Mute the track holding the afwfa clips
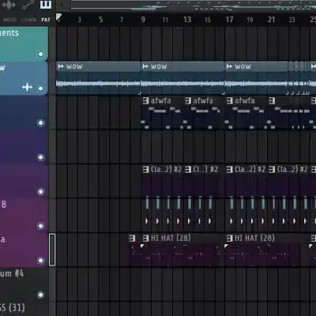316x316 pixels. coord(40,122)
